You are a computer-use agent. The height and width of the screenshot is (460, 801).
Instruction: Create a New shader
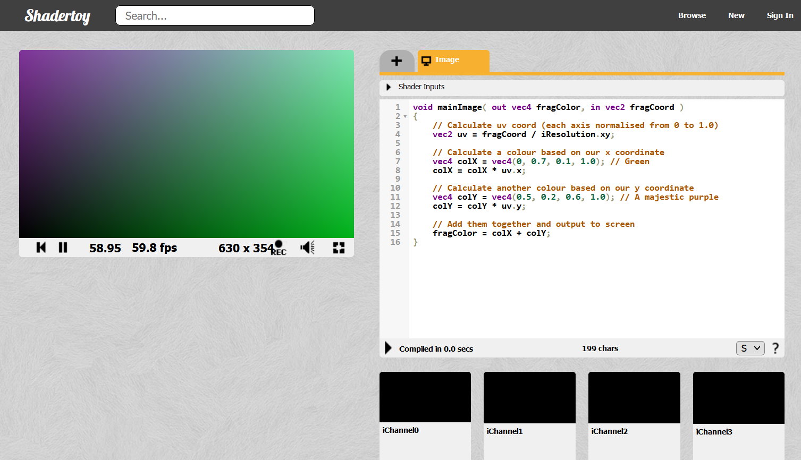(x=736, y=15)
